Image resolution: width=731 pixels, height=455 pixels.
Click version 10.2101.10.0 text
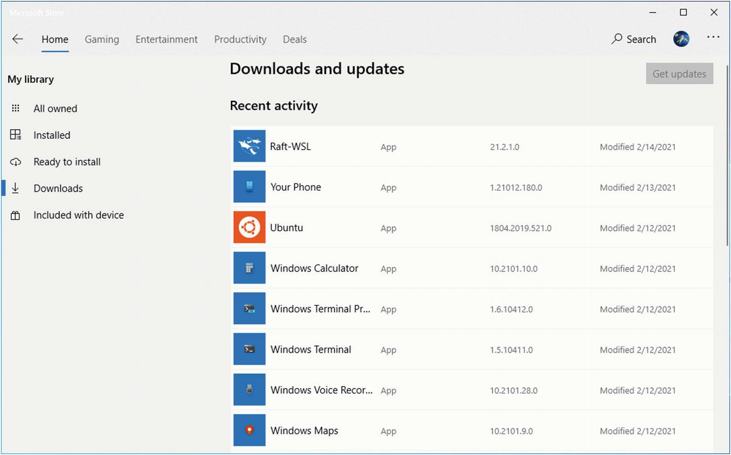click(x=513, y=269)
